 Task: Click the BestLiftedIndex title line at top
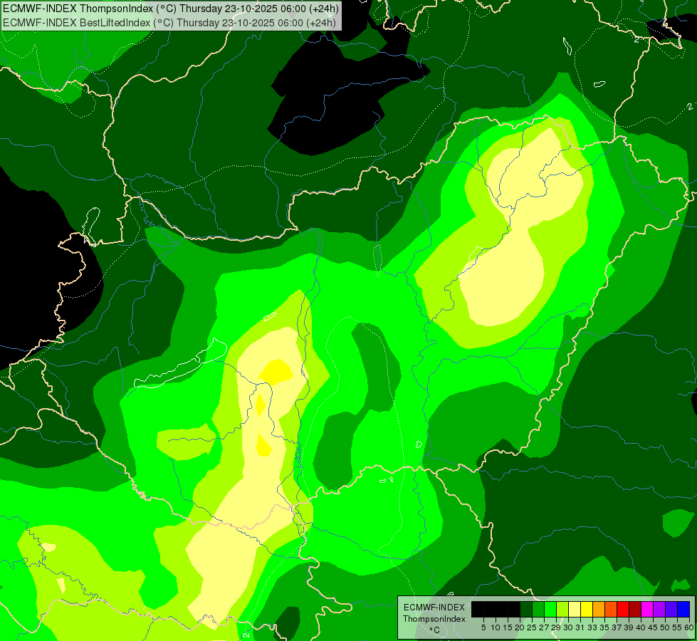(169, 22)
